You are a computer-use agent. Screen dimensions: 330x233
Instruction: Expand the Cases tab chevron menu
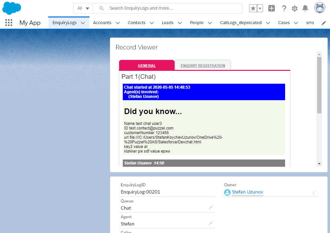coord(296,23)
